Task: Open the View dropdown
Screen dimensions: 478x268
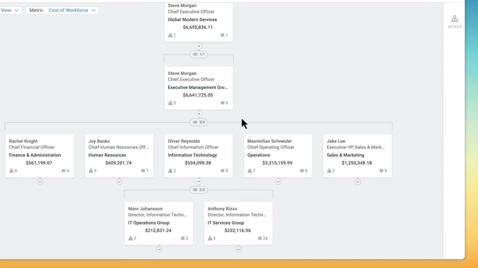Action: (10, 10)
